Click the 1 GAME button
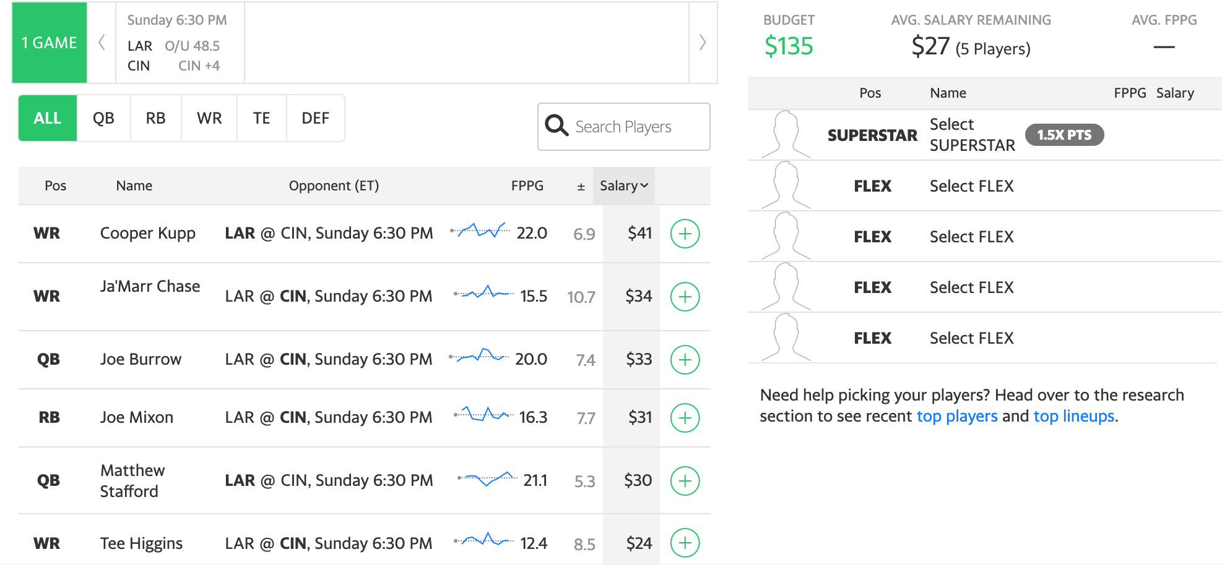This screenshot has height=565, width=1222. 50,43
